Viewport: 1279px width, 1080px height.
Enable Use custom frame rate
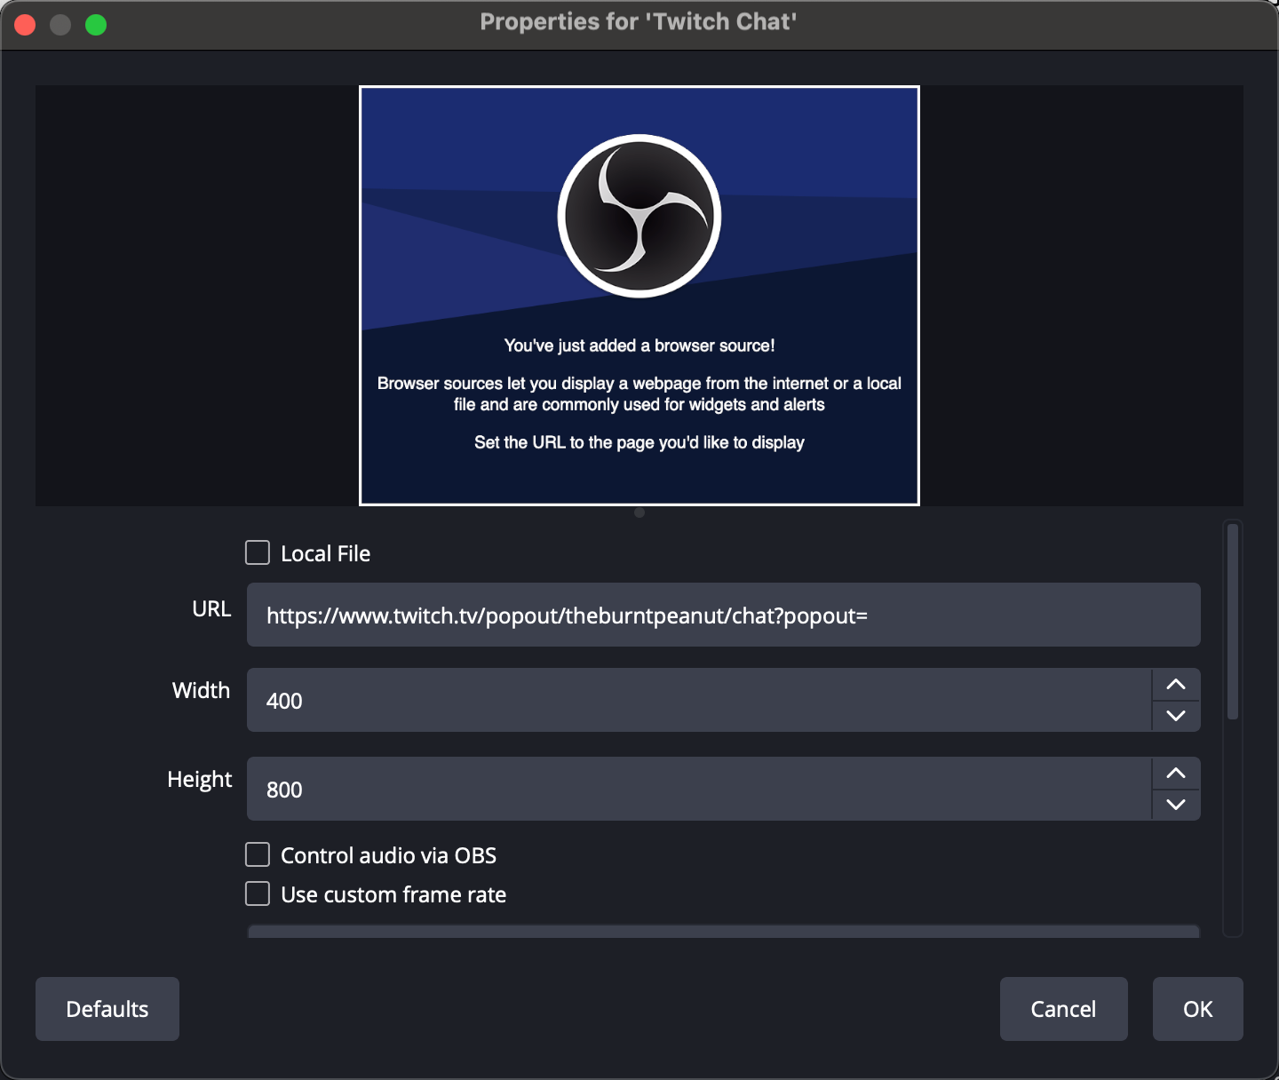click(x=257, y=893)
